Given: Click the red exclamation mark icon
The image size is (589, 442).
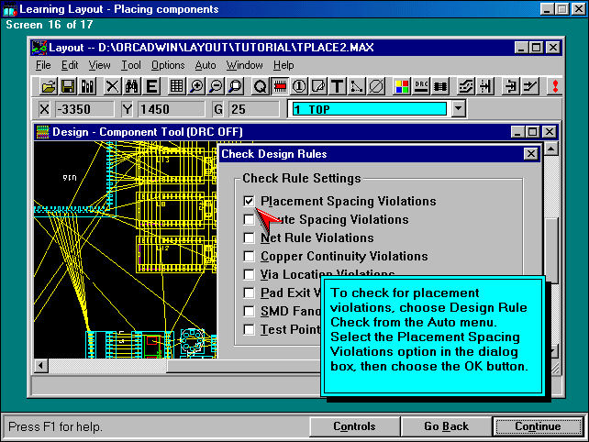Looking at the screenshot, I should [x=554, y=86].
